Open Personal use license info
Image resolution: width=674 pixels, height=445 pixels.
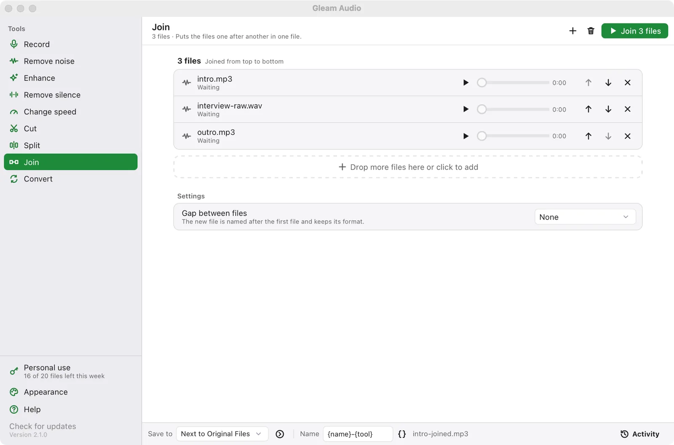pos(70,371)
